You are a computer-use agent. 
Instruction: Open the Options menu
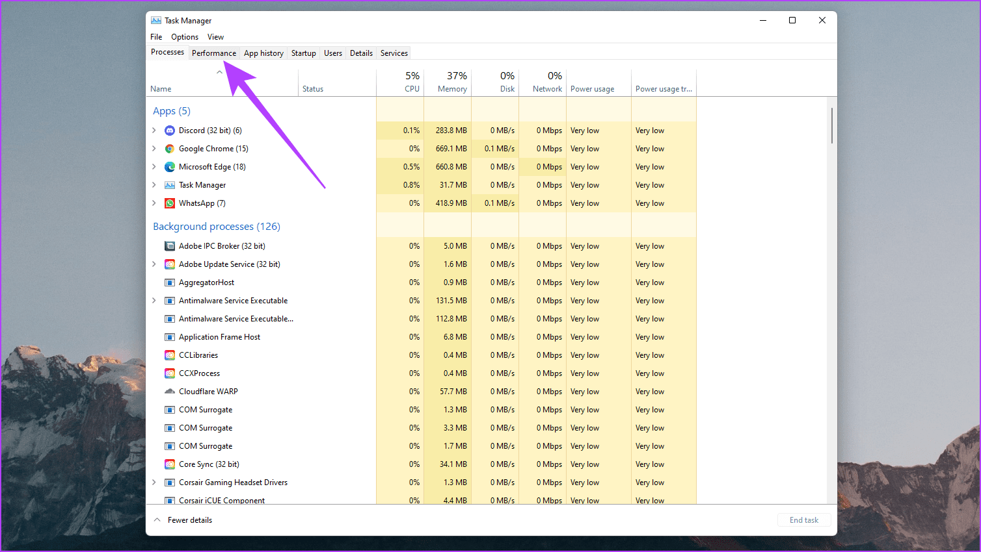185,37
